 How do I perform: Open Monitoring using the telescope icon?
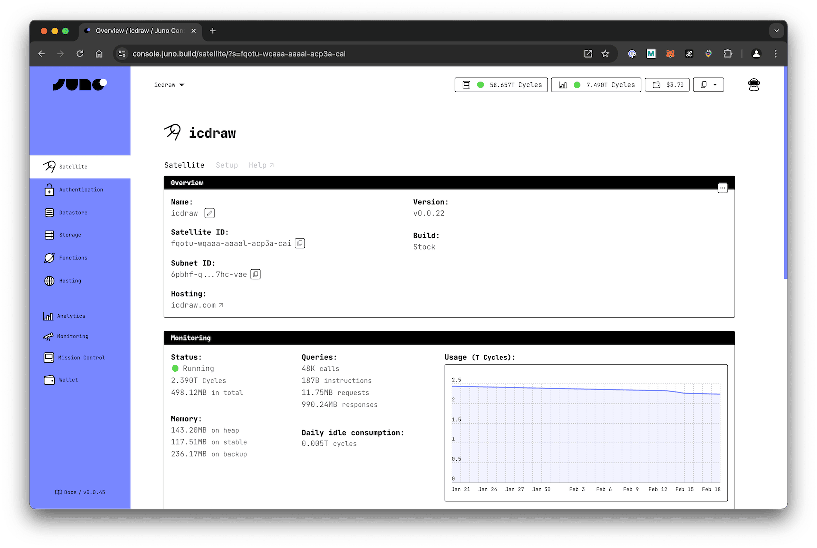(49, 336)
